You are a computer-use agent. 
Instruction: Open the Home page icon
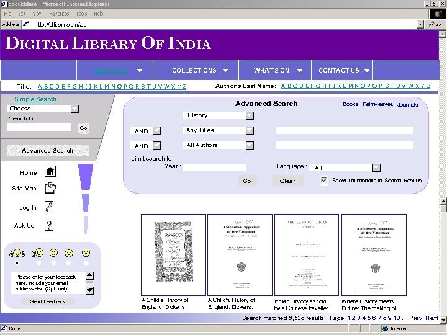[50, 171]
